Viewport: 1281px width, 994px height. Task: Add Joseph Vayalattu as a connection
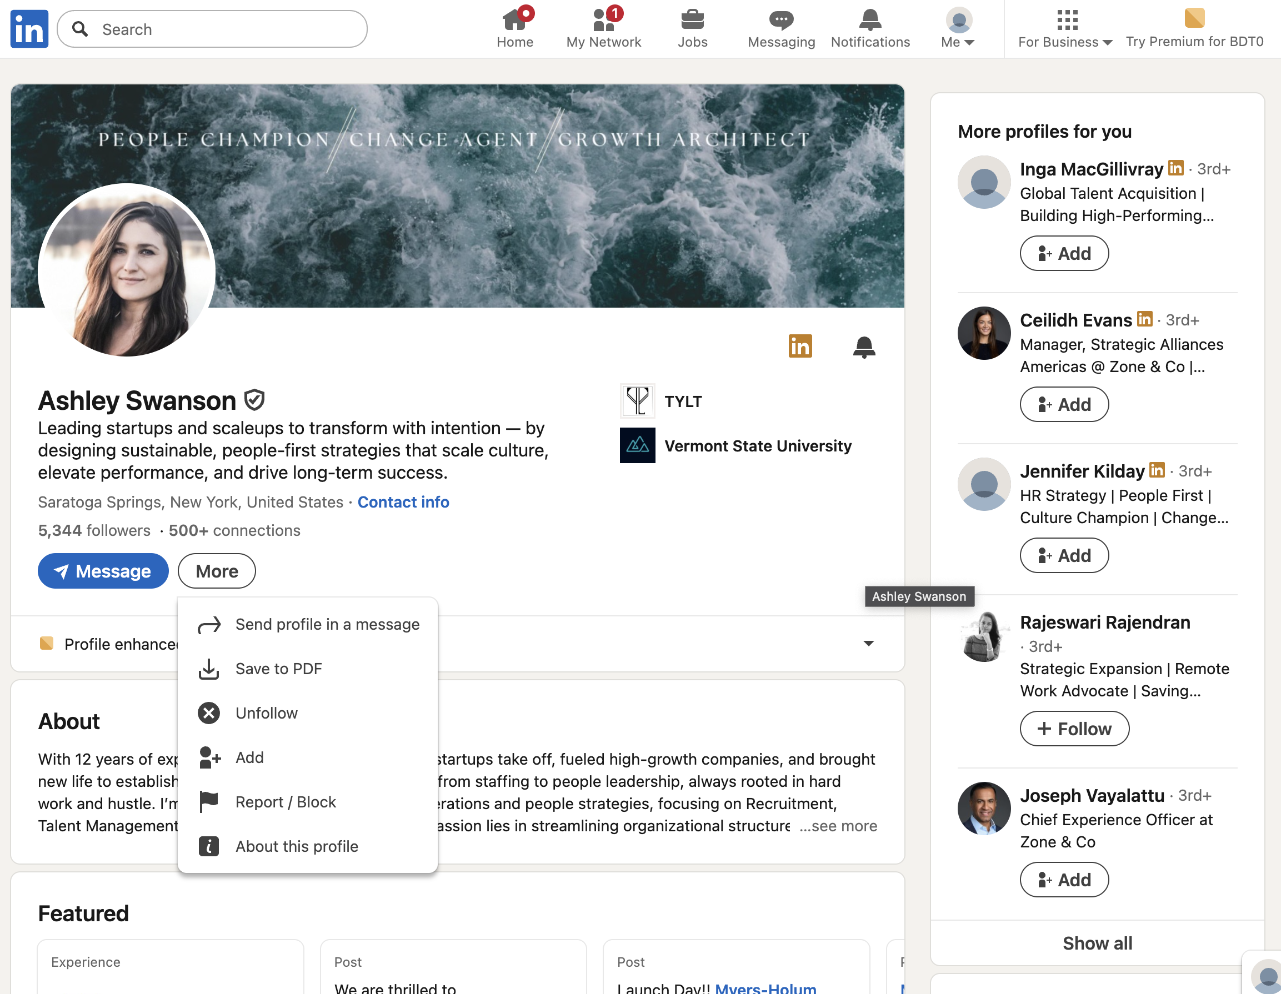click(x=1064, y=880)
